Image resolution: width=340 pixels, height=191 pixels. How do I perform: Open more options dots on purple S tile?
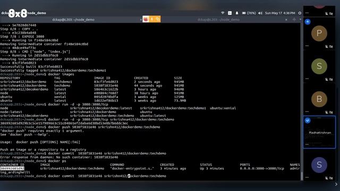click(307, 177)
